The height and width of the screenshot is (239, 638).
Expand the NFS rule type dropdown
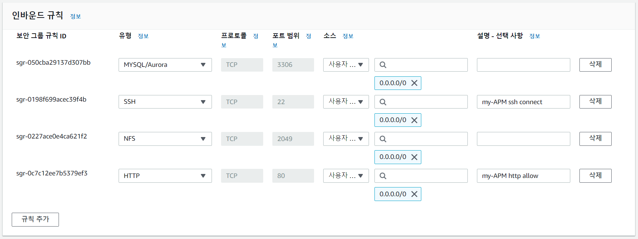point(165,139)
